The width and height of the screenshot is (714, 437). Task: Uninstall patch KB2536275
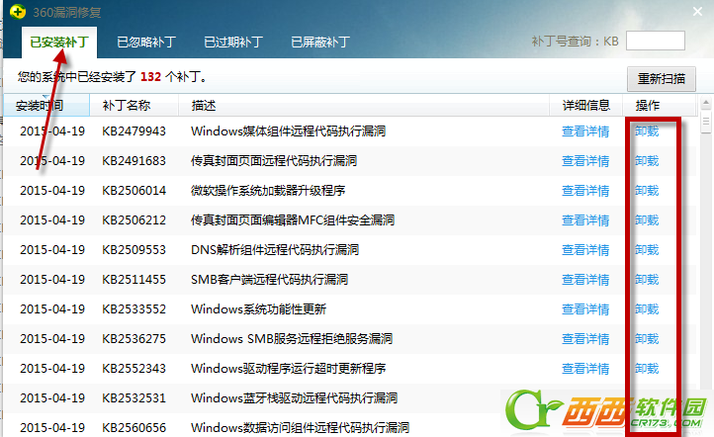click(647, 339)
